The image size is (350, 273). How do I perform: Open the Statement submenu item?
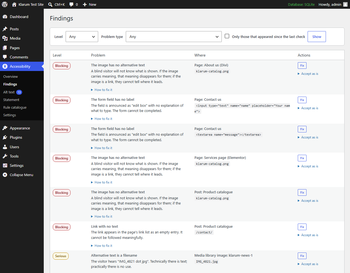coord(11,100)
